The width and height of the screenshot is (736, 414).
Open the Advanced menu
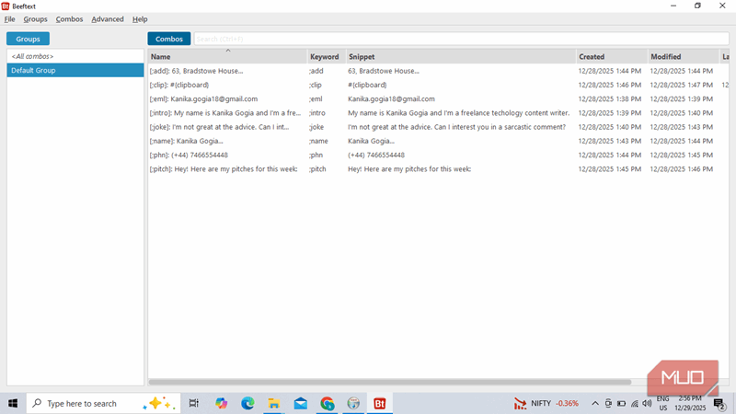tap(108, 19)
